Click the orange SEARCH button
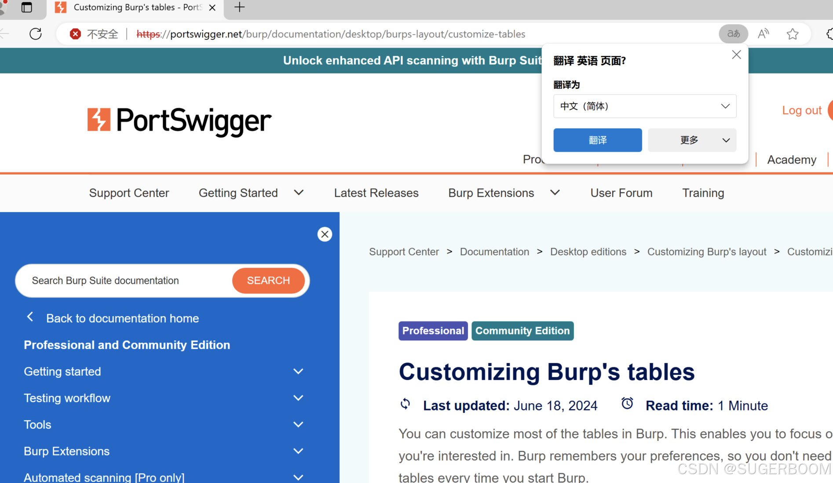The width and height of the screenshot is (833, 483). pyautogui.click(x=268, y=281)
